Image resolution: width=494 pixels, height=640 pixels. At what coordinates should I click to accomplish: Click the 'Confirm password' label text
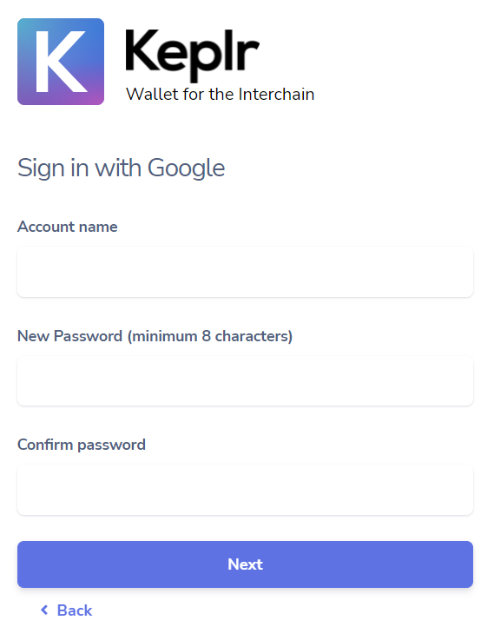[x=82, y=445]
